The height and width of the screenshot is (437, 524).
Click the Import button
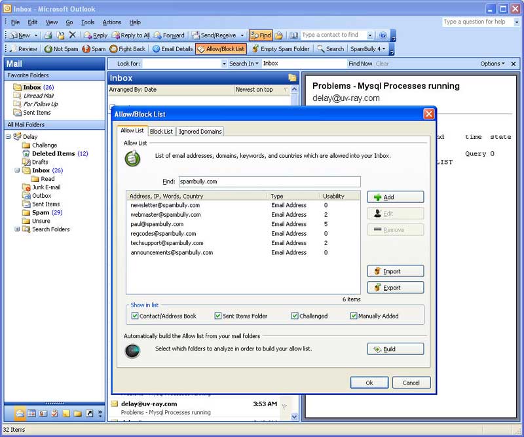tap(396, 271)
